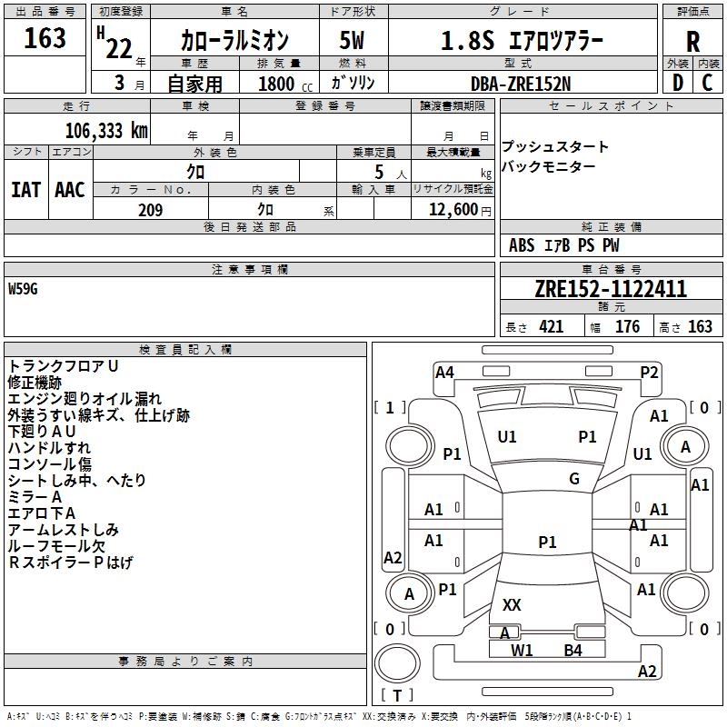Click the color number 209

pos(150,210)
